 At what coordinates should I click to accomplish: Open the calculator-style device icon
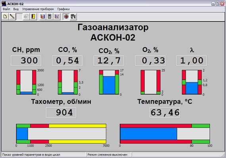click(x=50, y=17)
